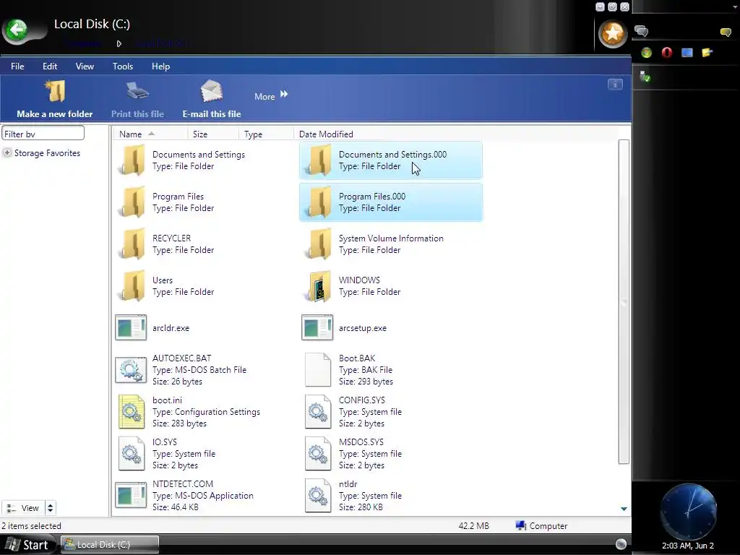Select the System Volume Information folder icon
Image resolution: width=740 pixels, height=555 pixels.
(x=319, y=244)
